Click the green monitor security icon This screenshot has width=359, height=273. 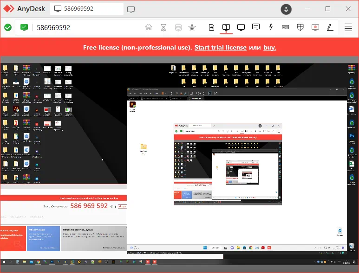coord(24,27)
